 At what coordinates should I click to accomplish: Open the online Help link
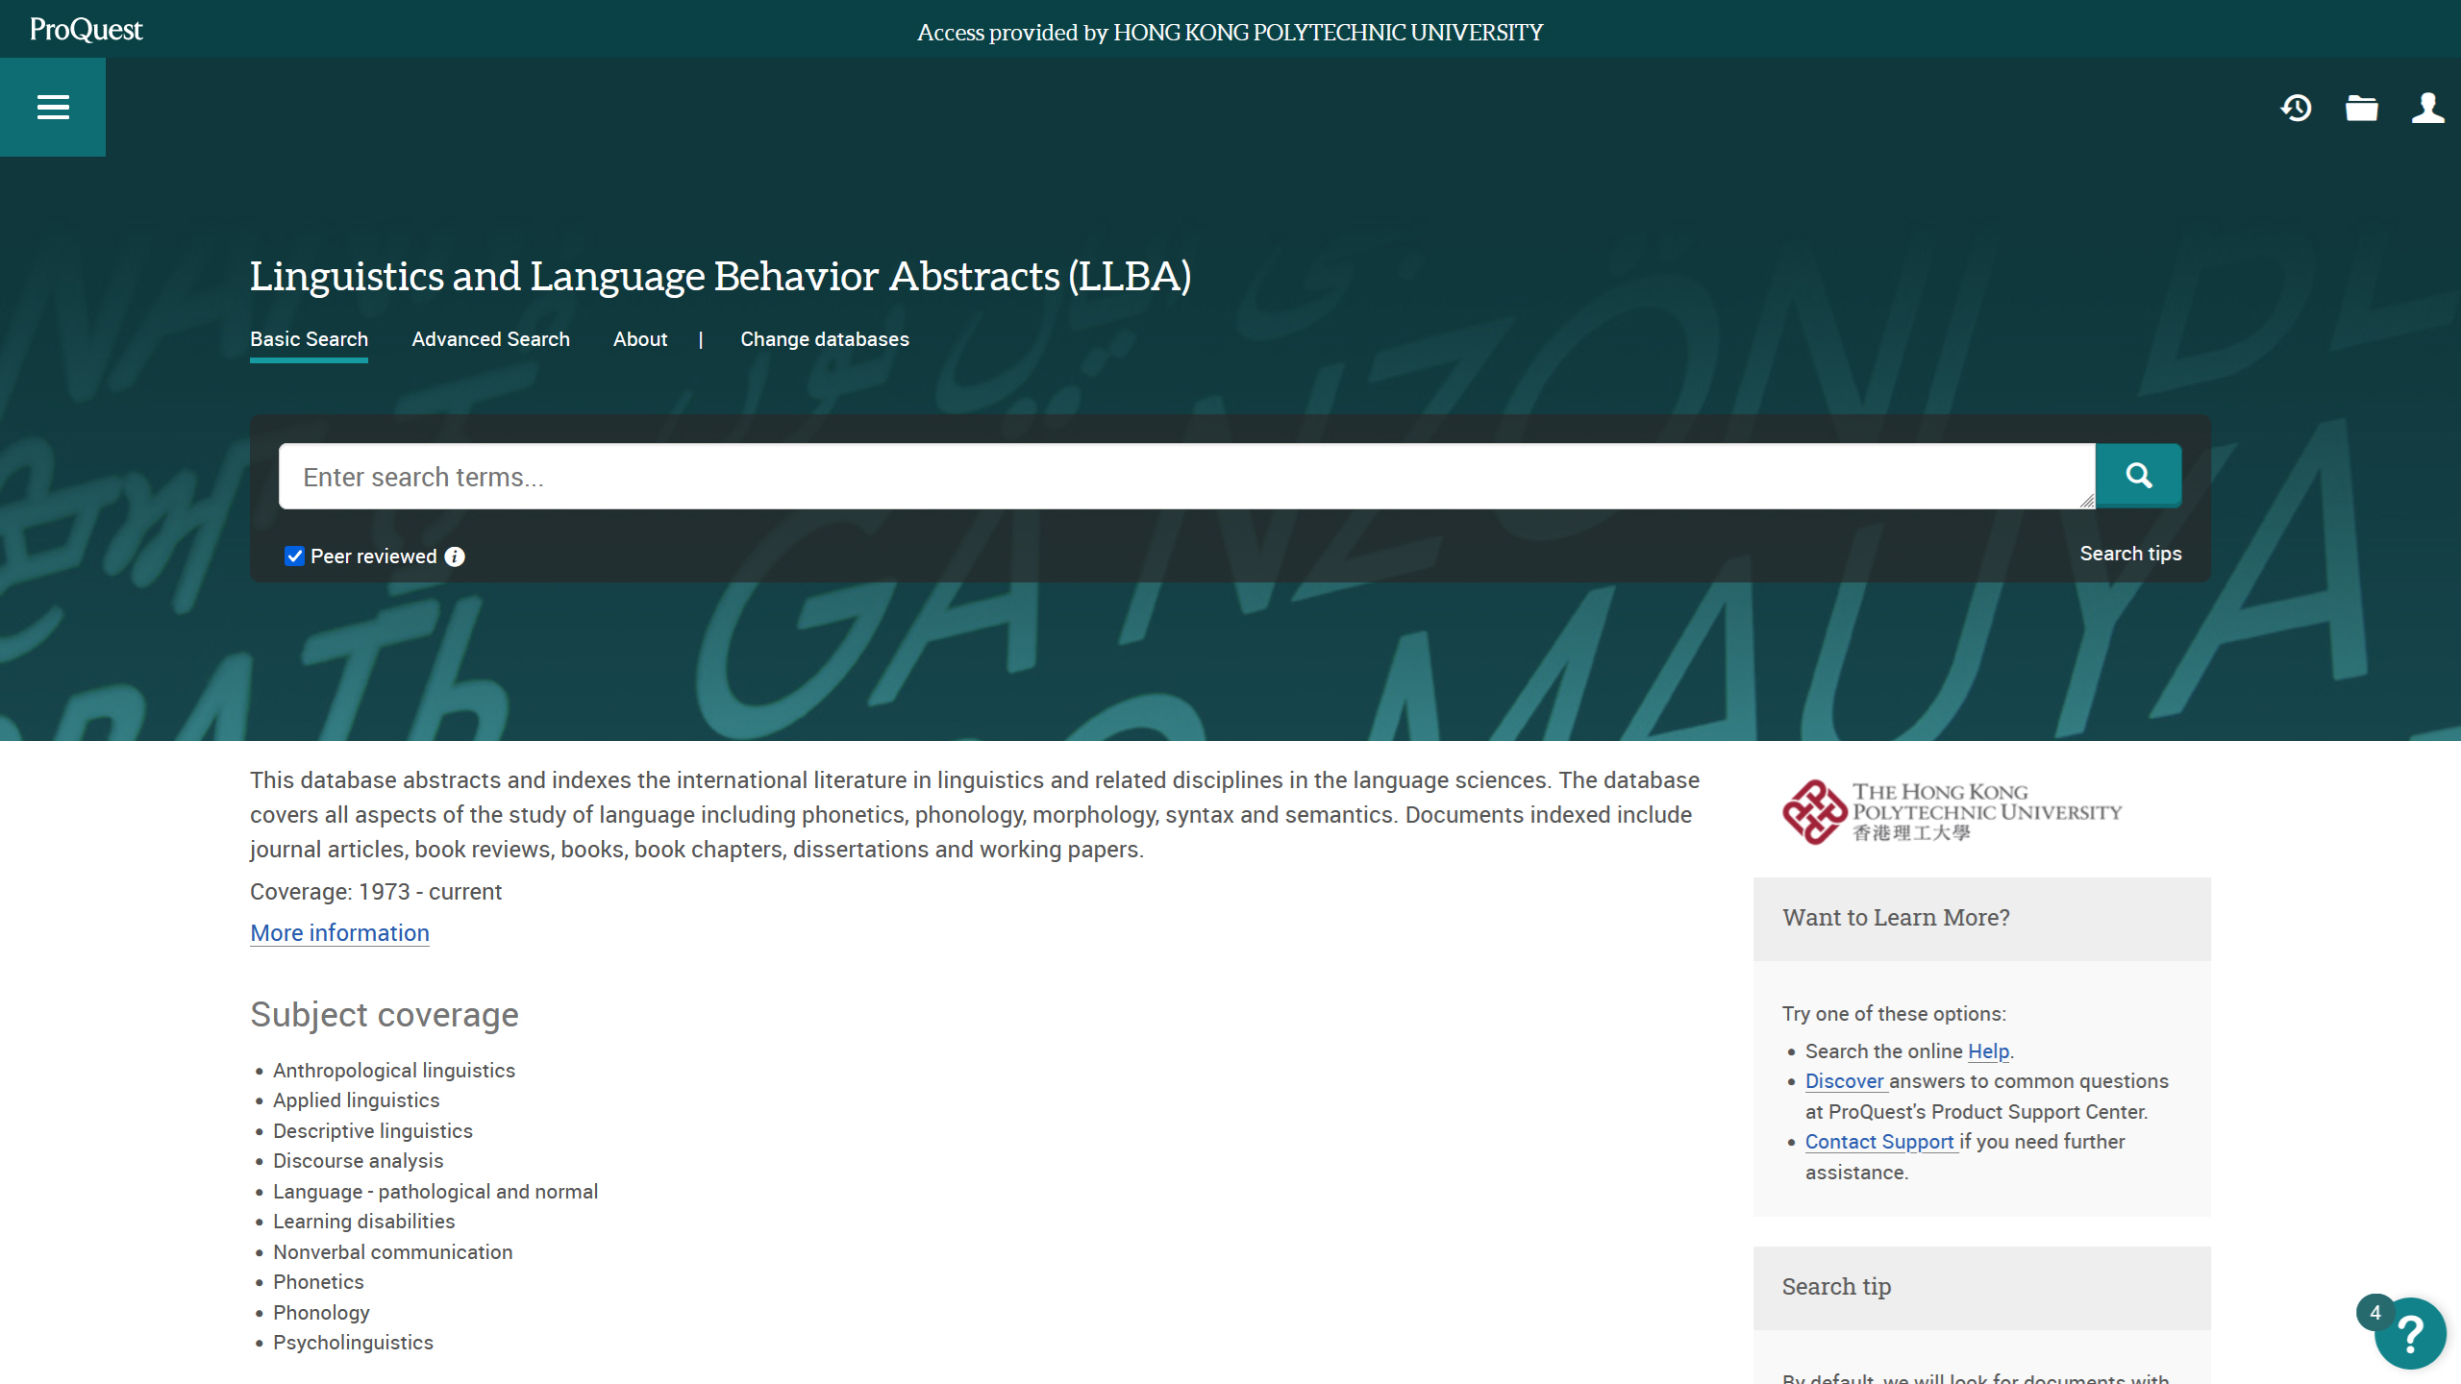[x=1988, y=1051]
